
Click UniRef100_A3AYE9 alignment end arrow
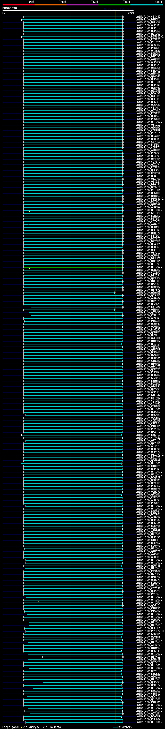tap(115, 293)
